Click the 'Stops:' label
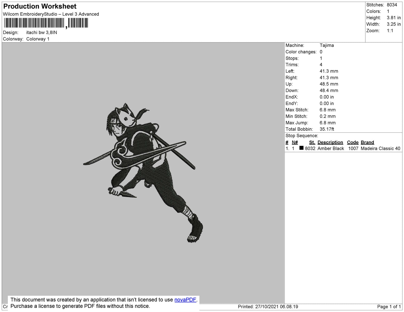 pyautogui.click(x=292, y=58)
